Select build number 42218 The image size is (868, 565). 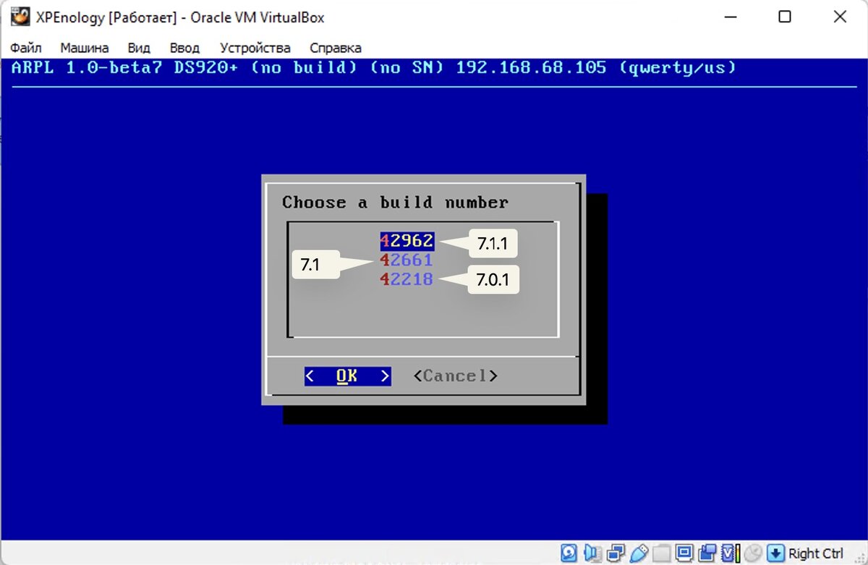tap(407, 279)
